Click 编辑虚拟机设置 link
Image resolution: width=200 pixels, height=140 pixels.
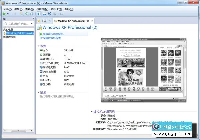click(52, 38)
